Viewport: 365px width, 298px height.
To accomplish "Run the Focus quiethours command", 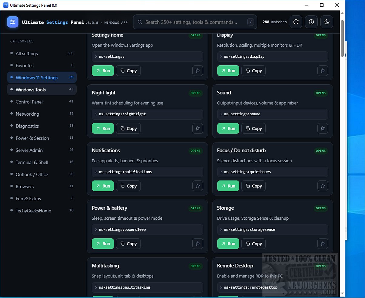I will click(228, 186).
